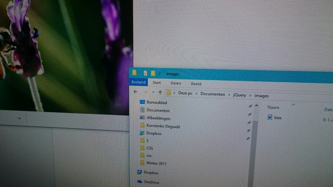
Task: Select the bee image file
Action: click(x=277, y=118)
